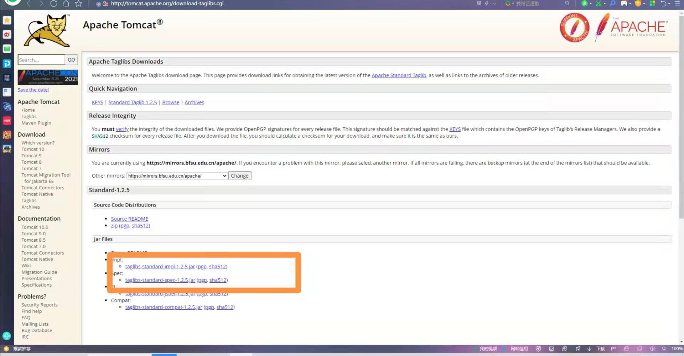Click the browser address bar URL

tap(167, 4)
